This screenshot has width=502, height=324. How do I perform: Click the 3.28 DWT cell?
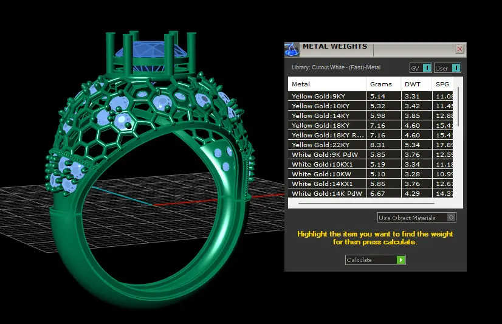click(416, 174)
